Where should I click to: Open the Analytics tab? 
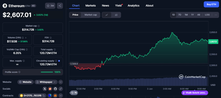(133, 5)
